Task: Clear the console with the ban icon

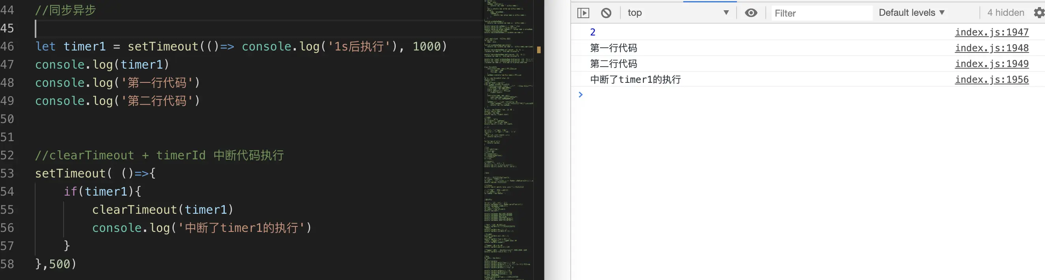Action: [606, 13]
